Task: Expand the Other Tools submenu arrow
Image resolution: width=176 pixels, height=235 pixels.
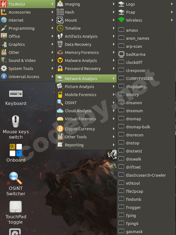Action: 114,137
